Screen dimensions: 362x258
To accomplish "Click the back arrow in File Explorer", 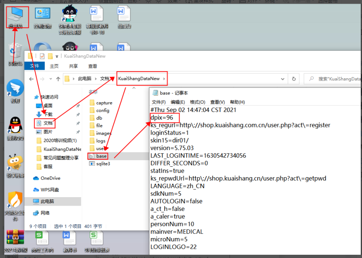I will pyautogui.click(x=32, y=79).
